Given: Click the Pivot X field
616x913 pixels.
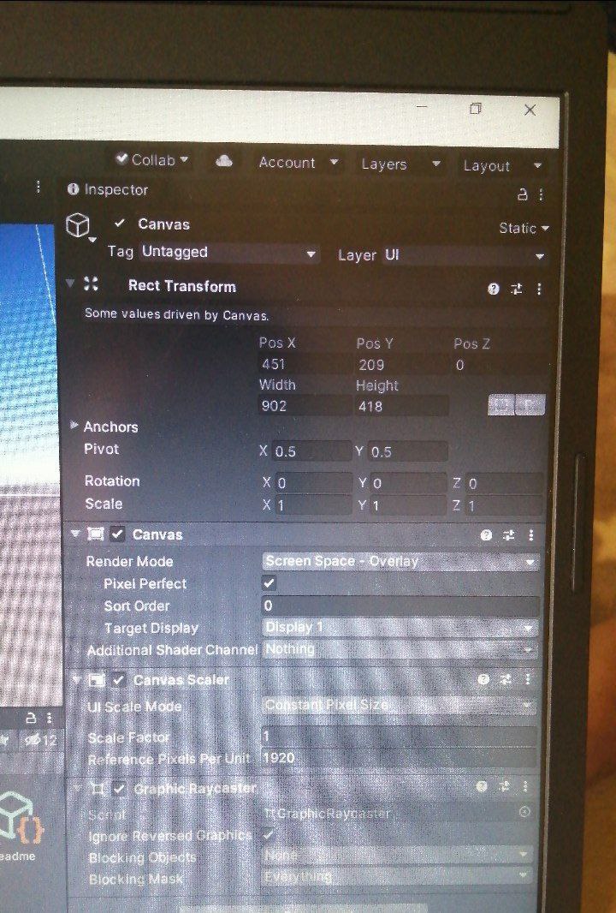Looking at the screenshot, I should point(312,451).
